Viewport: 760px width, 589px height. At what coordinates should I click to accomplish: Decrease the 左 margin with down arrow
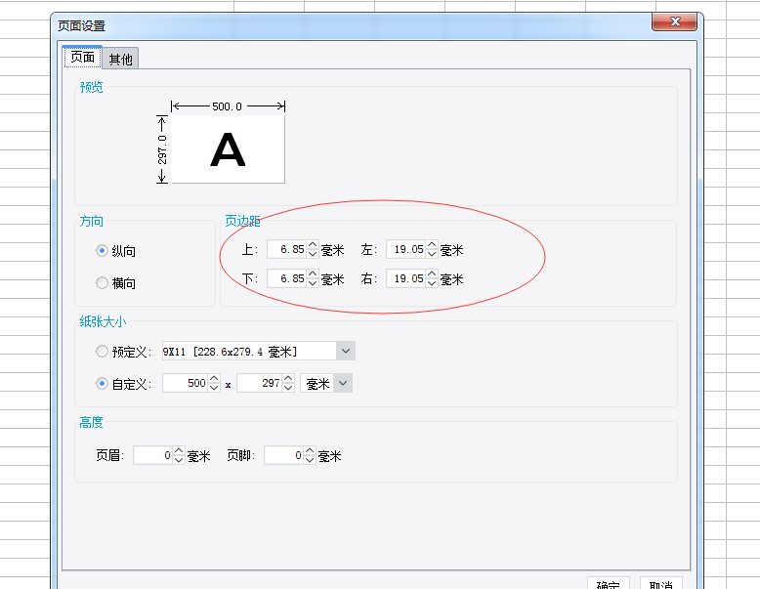pyautogui.click(x=432, y=254)
